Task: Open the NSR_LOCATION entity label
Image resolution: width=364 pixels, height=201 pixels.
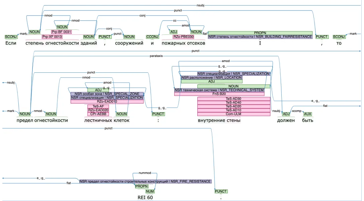Action: [211, 77]
